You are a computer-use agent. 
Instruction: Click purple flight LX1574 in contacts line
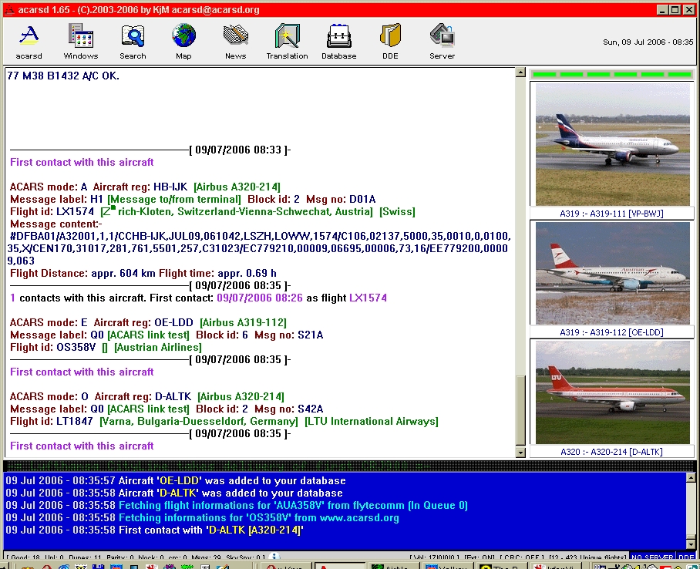(x=368, y=298)
